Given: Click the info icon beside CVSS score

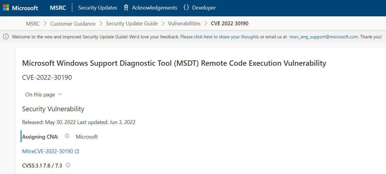Looking at the screenshot, I should point(68,165).
